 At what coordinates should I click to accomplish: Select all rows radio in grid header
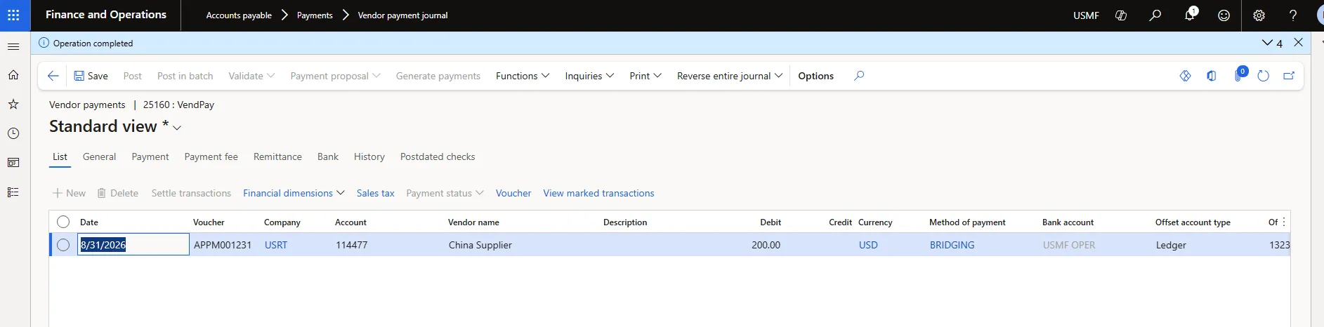[x=63, y=222]
